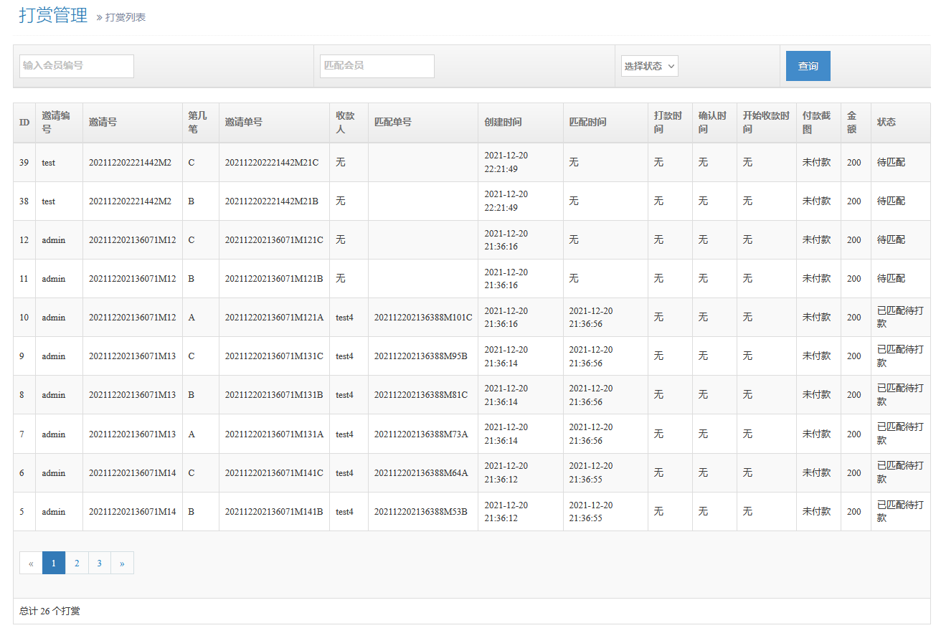
Task: Click the previous page « arrow
Action: coord(31,563)
